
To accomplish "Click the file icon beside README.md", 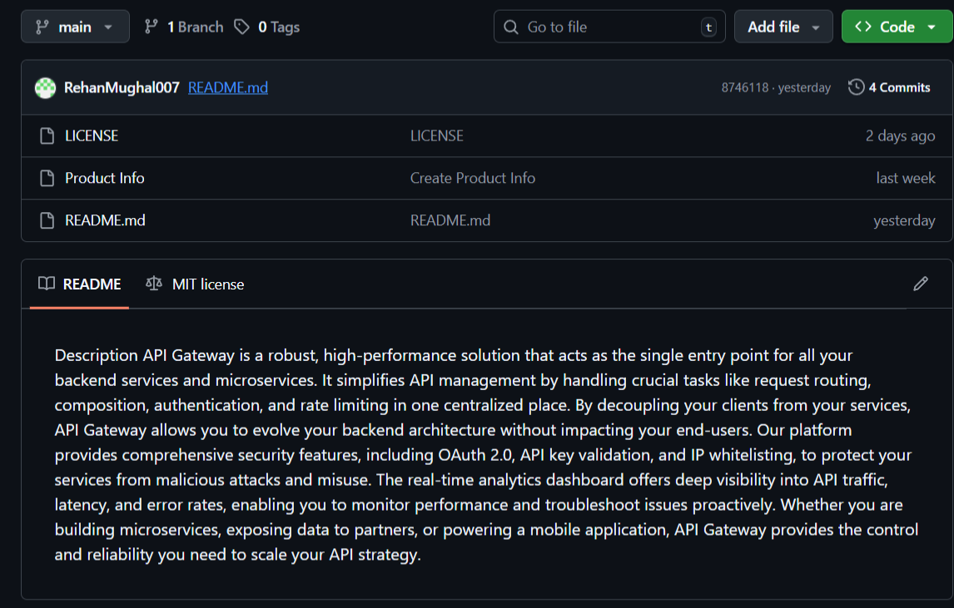I will click(x=47, y=220).
